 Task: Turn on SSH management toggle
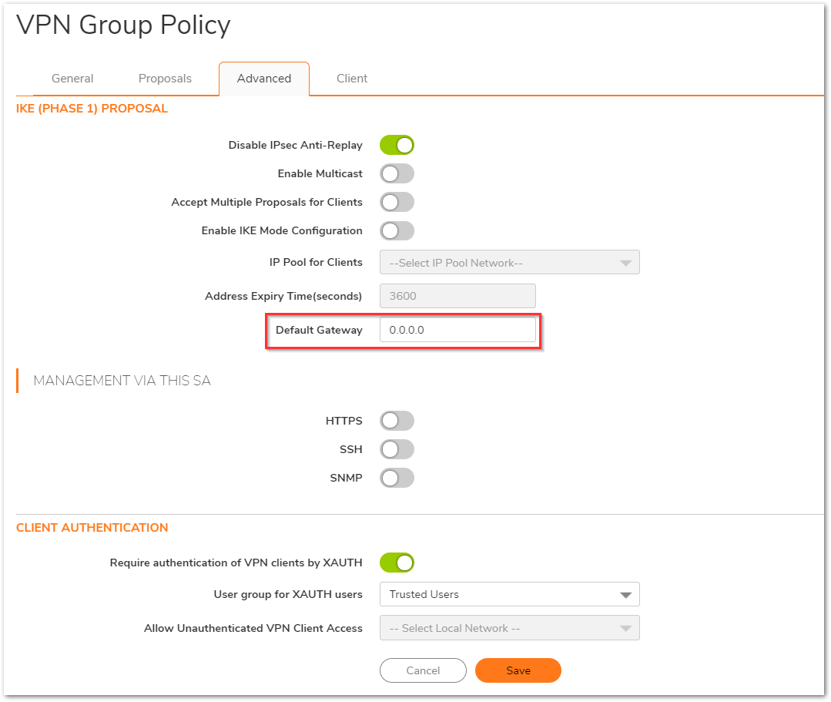(x=397, y=449)
